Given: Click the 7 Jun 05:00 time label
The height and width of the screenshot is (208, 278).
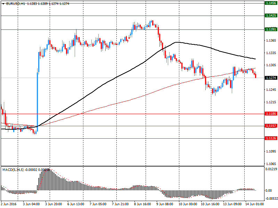Looking at the screenshot, I should 98,204.
